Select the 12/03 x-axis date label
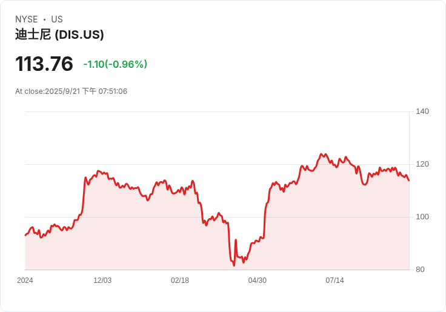Image resolution: width=446 pixels, height=312 pixels. tap(102, 280)
